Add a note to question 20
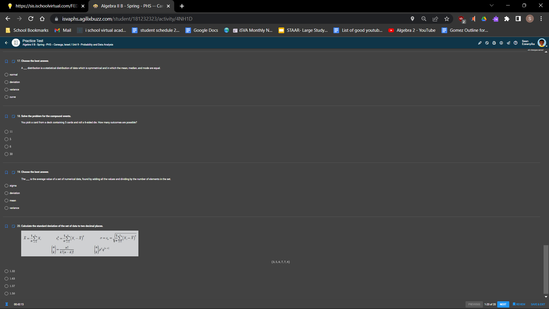Viewport: 549px width, 309px height. [13, 226]
